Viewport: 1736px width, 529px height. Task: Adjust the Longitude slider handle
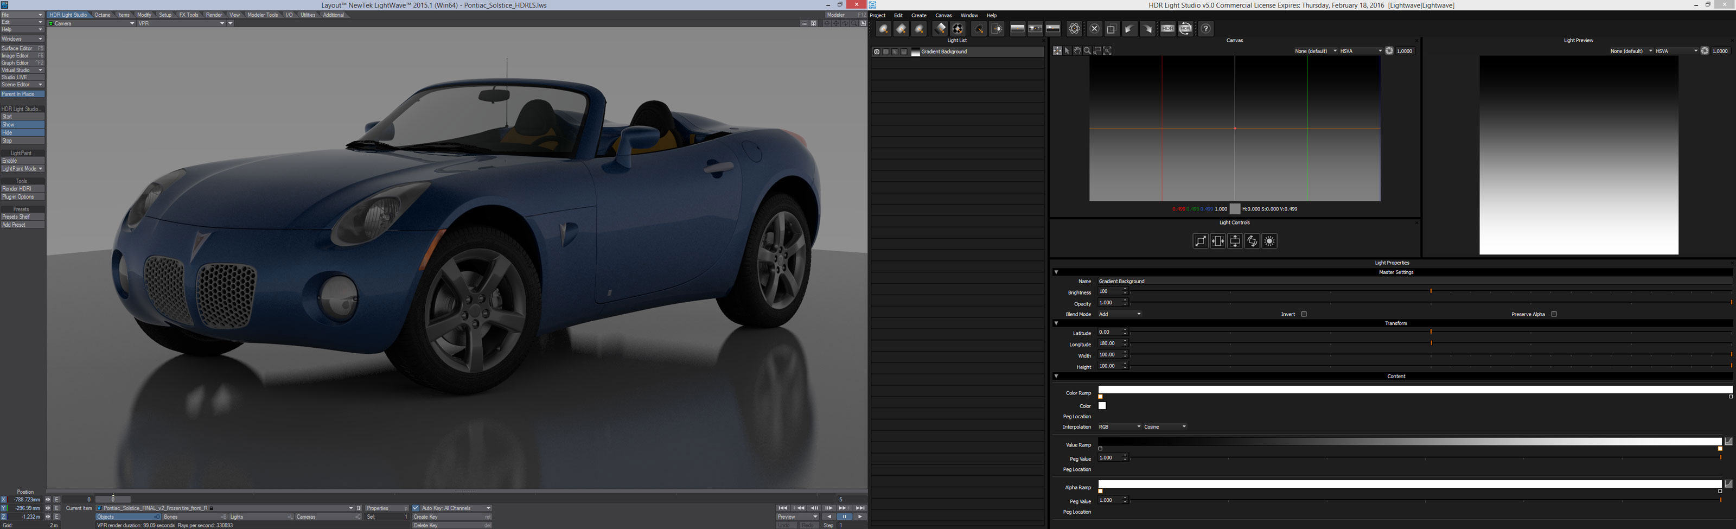pyautogui.click(x=1431, y=343)
